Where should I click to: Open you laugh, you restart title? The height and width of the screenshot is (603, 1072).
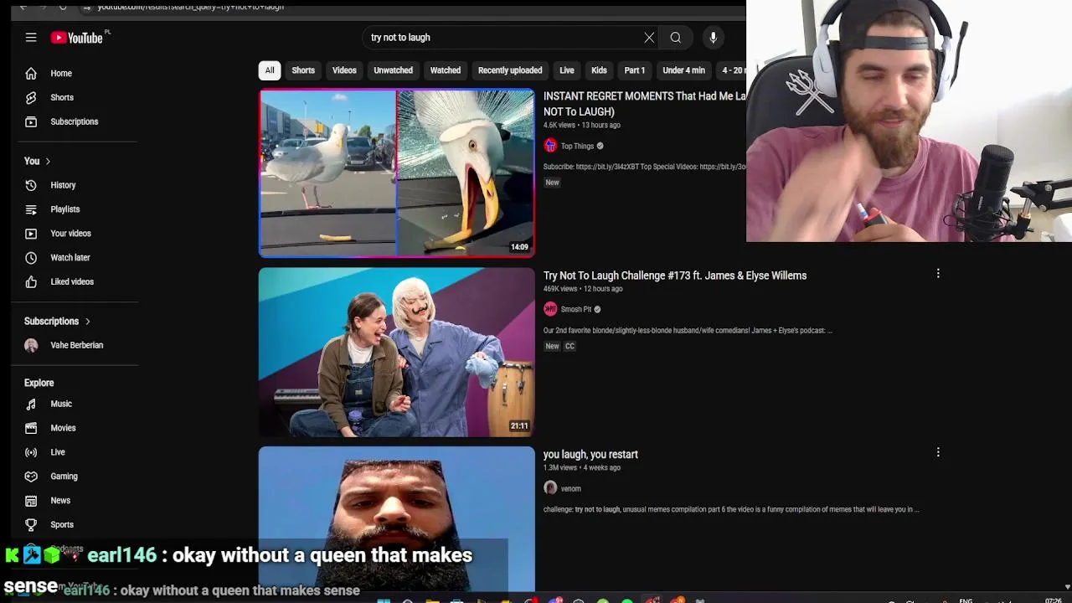click(x=590, y=455)
